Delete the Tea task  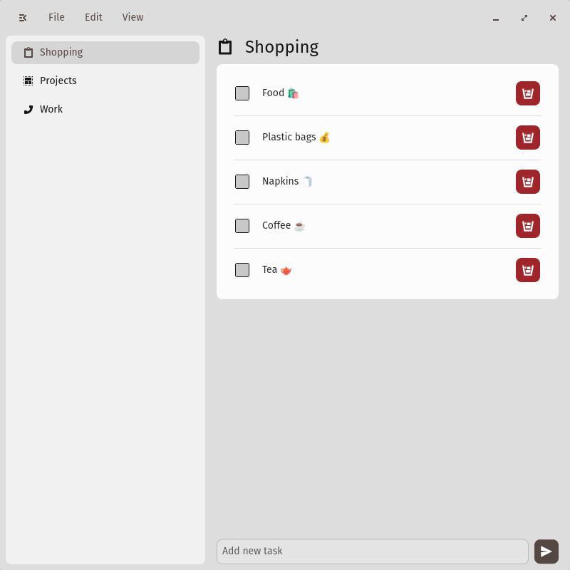[x=528, y=270]
